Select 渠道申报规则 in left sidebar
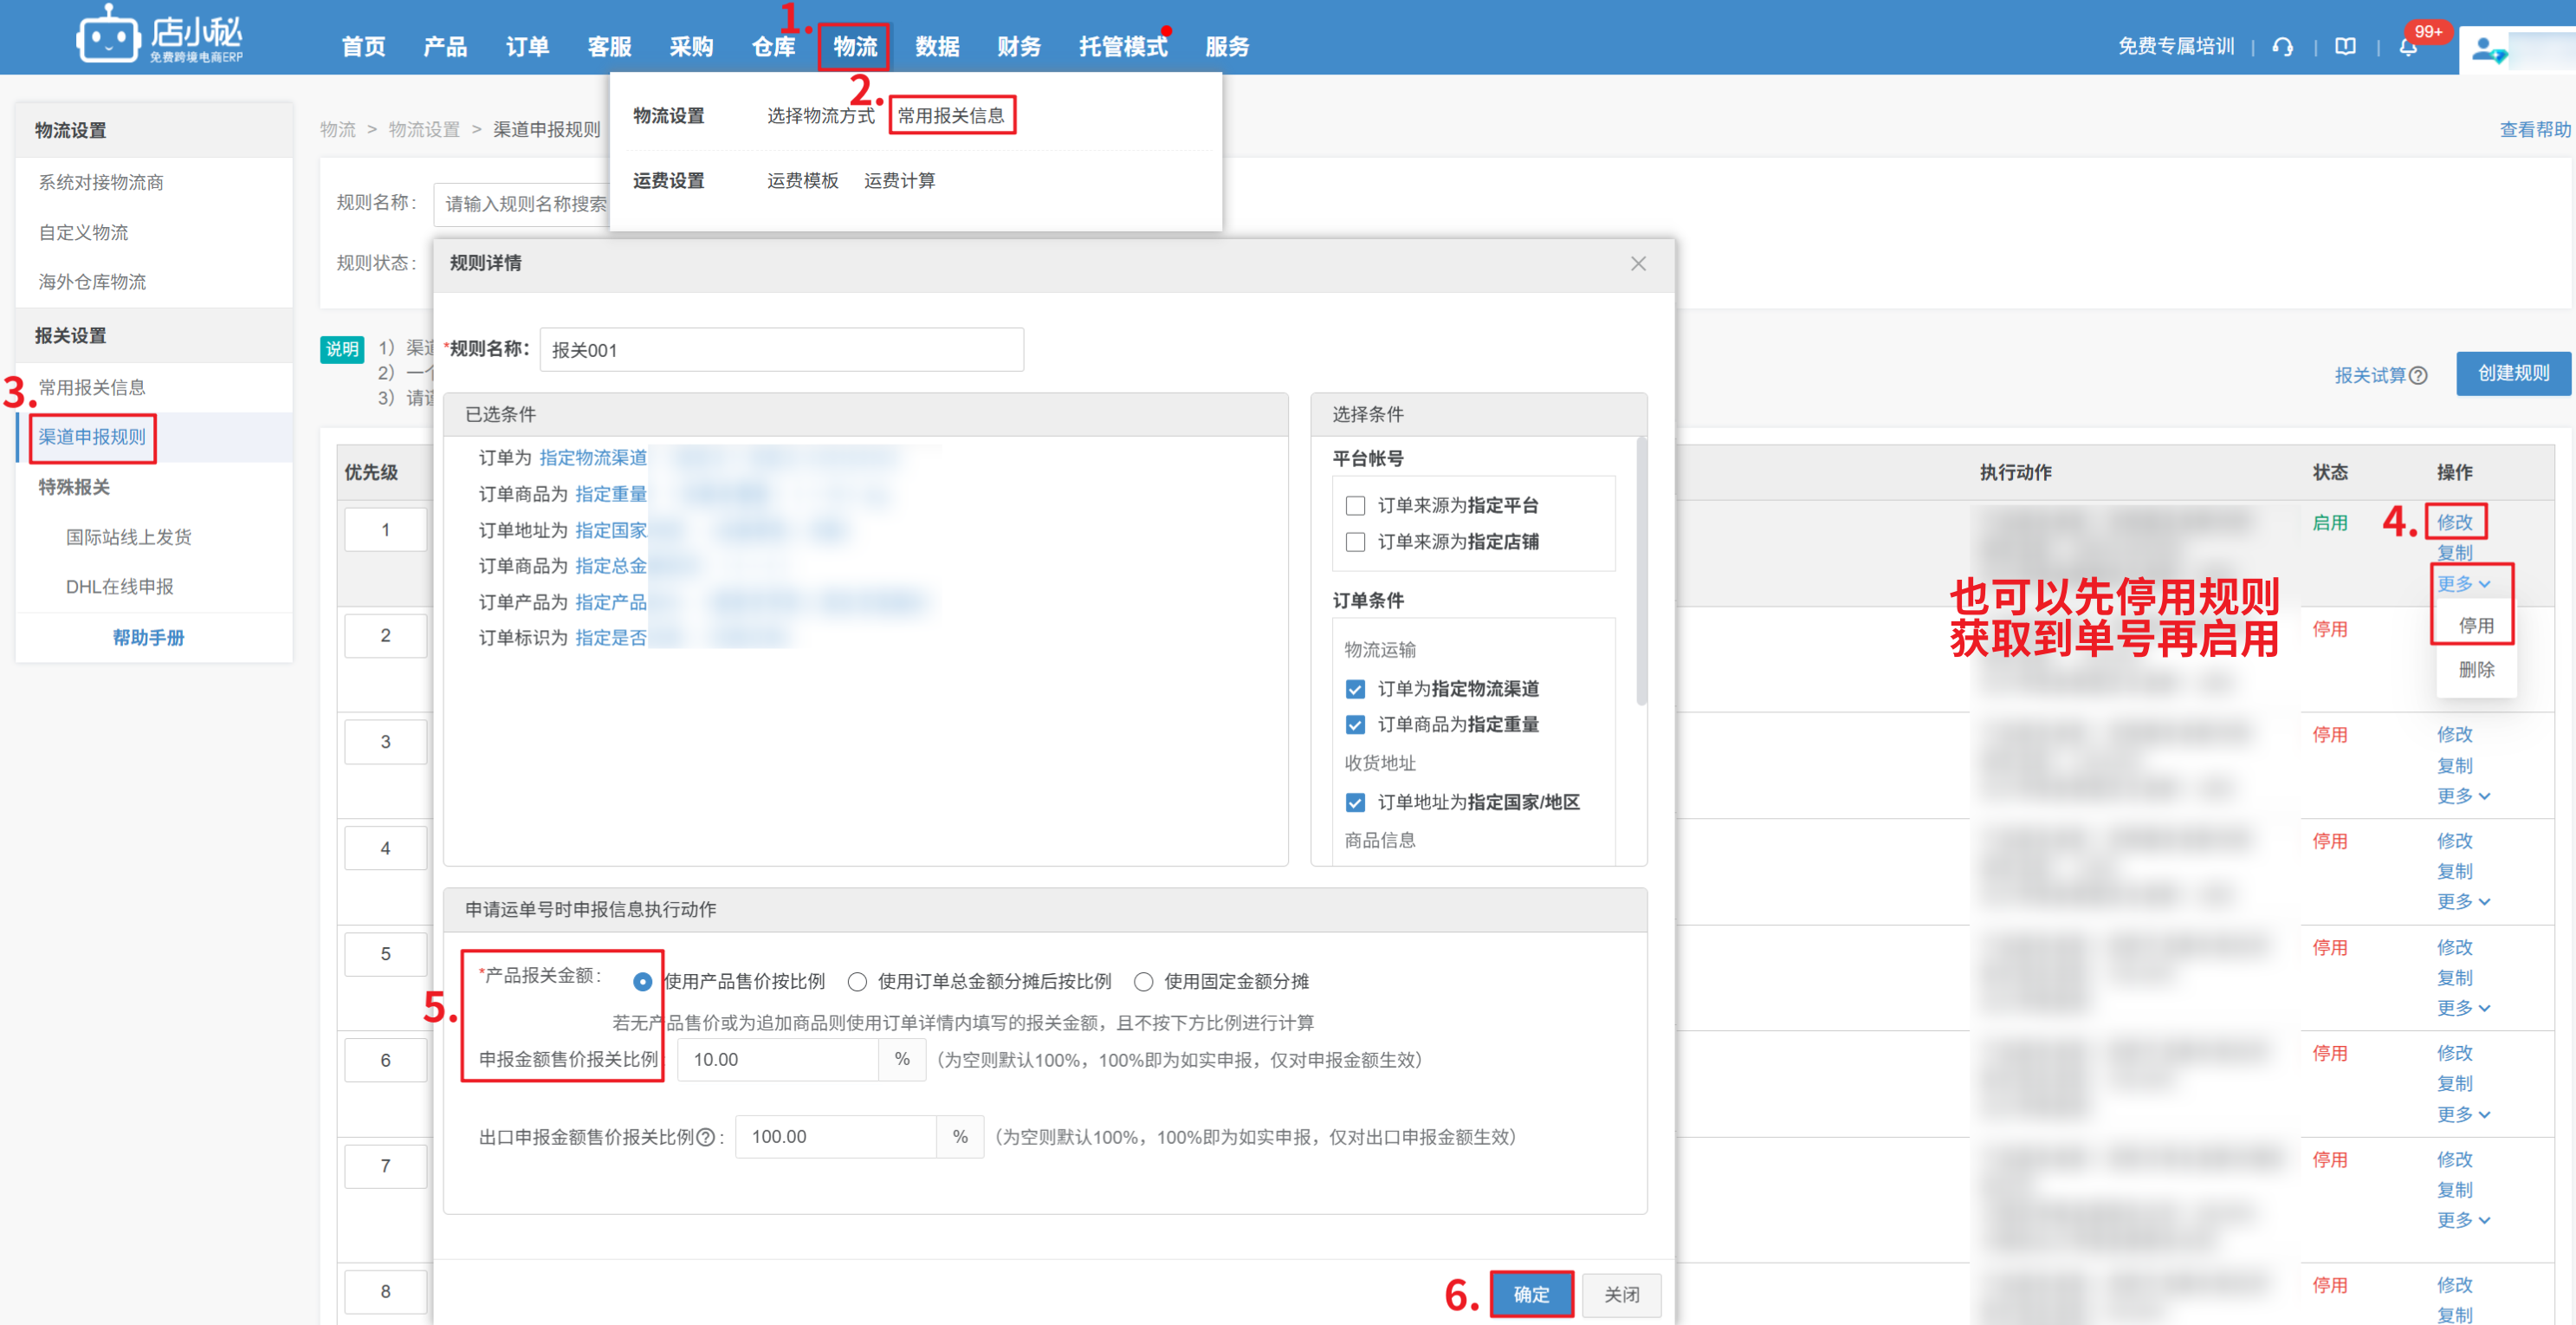The height and width of the screenshot is (1325, 2576). pyautogui.click(x=92, y=438)
